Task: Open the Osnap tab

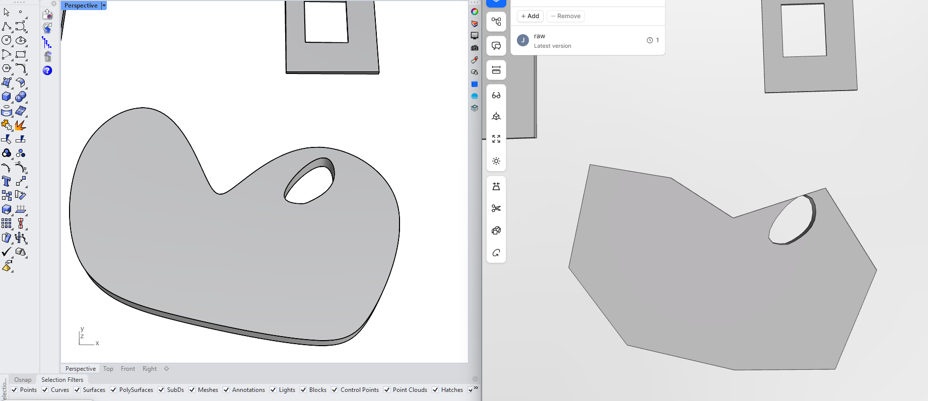Action: (23, 380)
